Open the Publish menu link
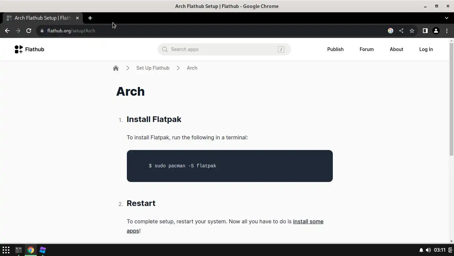 click(335, 49)
